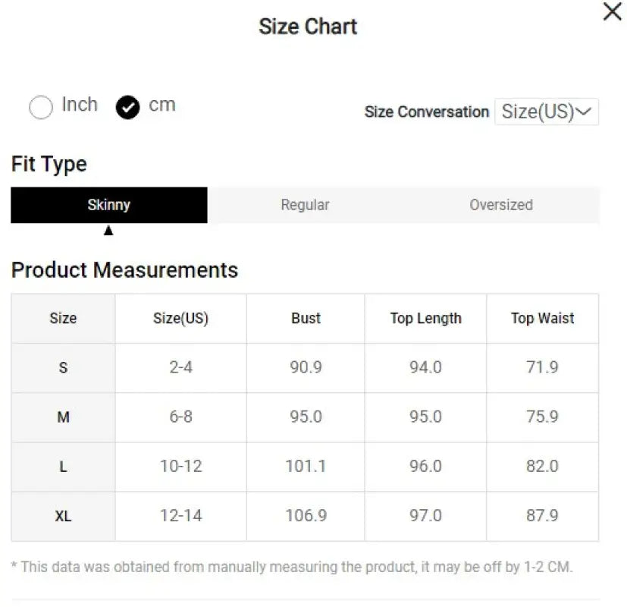
Task: Click the Top Waist column header
Action: coord(542,319)
